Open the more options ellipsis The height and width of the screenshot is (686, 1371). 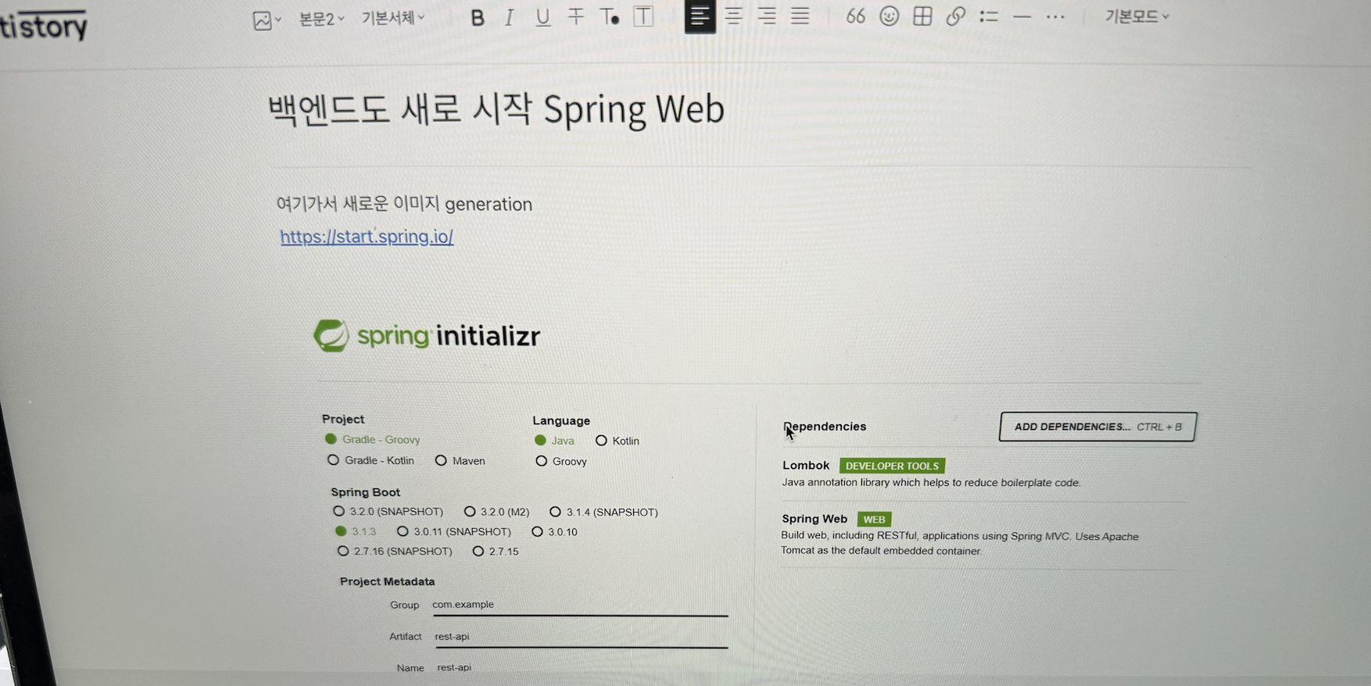(1055, 16)
